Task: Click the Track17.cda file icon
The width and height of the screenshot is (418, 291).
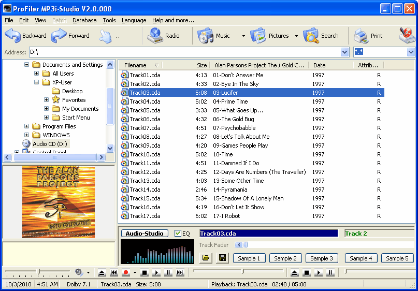Action: 124,216
